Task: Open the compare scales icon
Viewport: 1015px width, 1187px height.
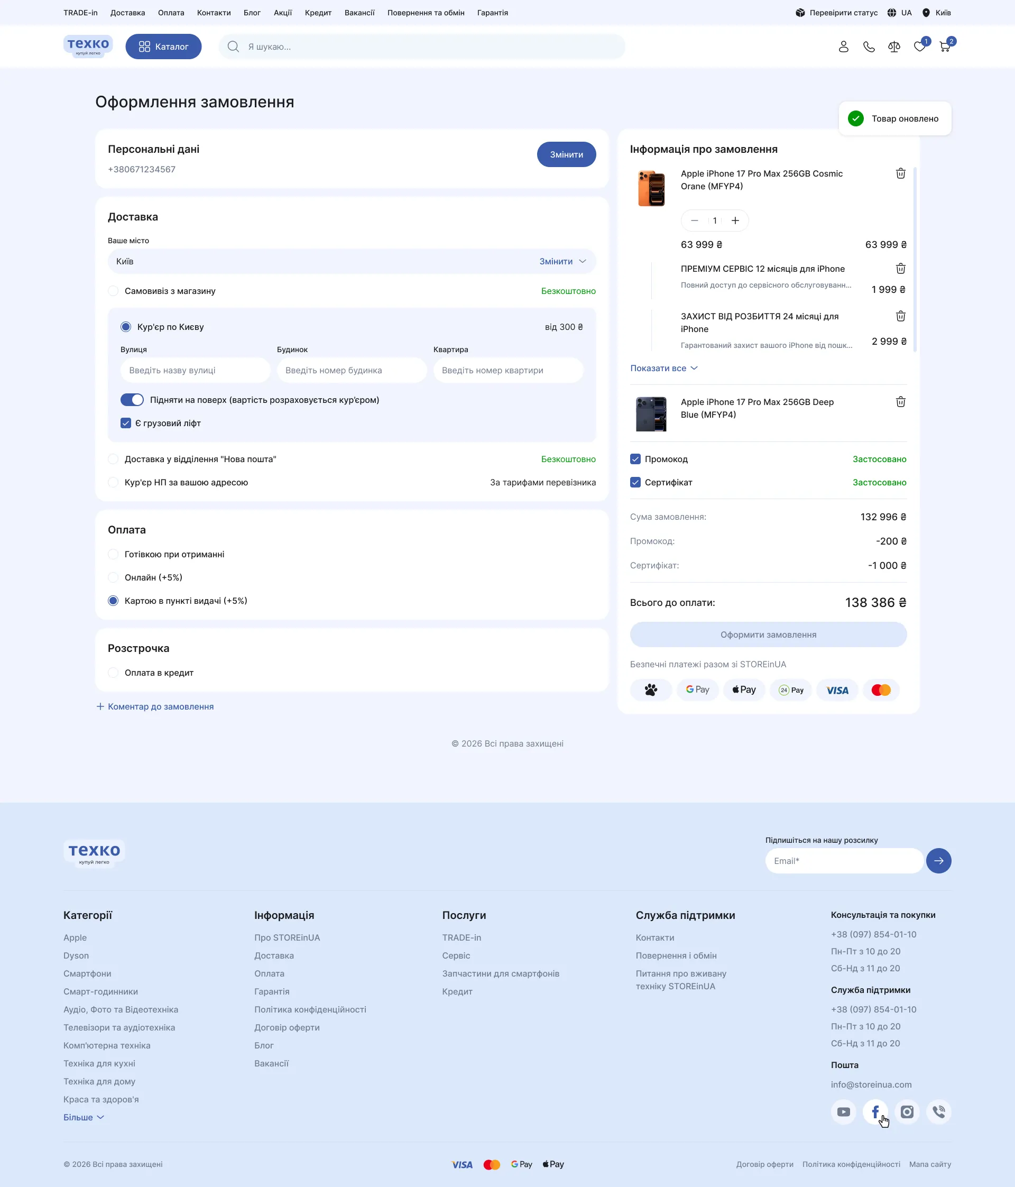Action: (x=893, y=47)
